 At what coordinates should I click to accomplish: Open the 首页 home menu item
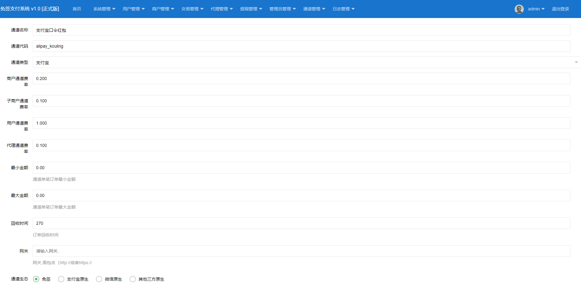point(77,9)
